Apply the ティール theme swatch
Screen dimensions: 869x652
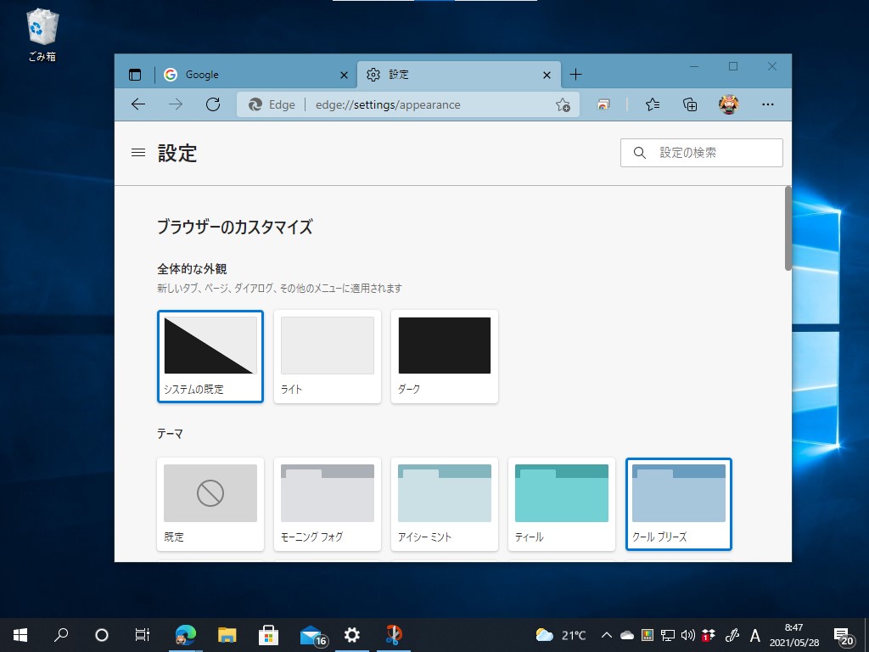[561, 492]
